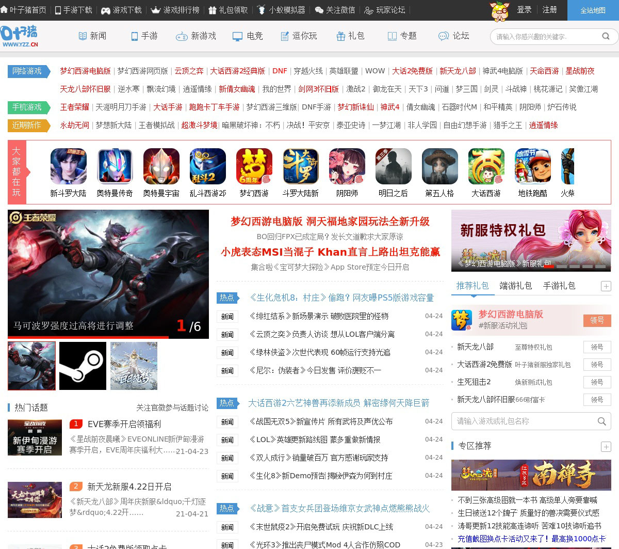Open 奥特曼宇宙 game icon
This screenshot has height=549, width=619.
click(x=161, y=166)
